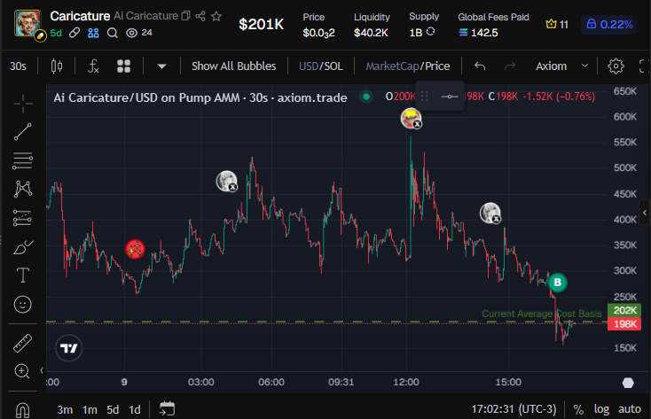Screen dimensions: 651x419
Task: Collapse the left drawing toolbar
Action: coord(42,370)
